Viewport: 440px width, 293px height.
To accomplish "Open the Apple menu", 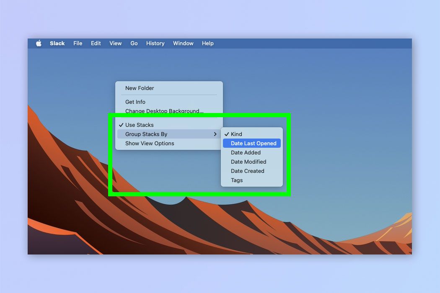I will click(x=39, y=43).
